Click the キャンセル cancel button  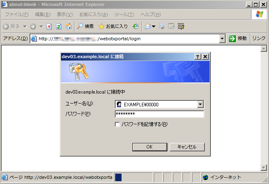[187, 147]
